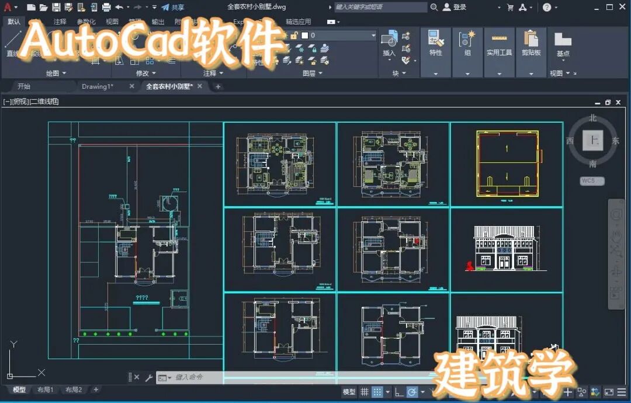The image size is (631, 403).
Task: Click the Help question mark icon
Action: click(x=547, y=7)
